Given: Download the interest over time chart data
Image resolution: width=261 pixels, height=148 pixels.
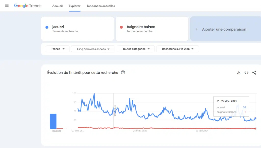Looking at the screenshot, I should click(x=239, y=73).
